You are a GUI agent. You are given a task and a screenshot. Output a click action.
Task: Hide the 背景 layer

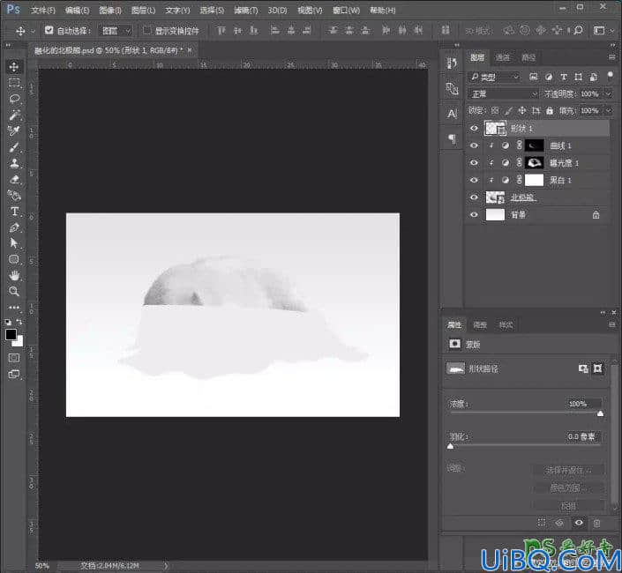click(474, 214)
